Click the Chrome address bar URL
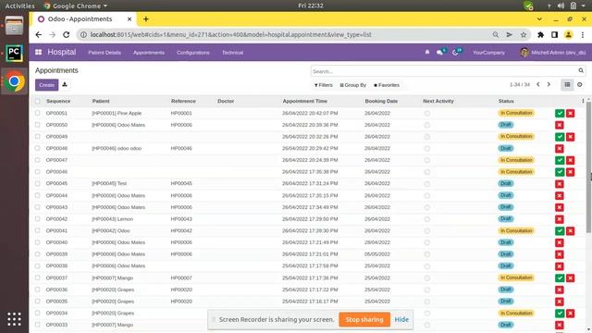 (x=230, y=35)
